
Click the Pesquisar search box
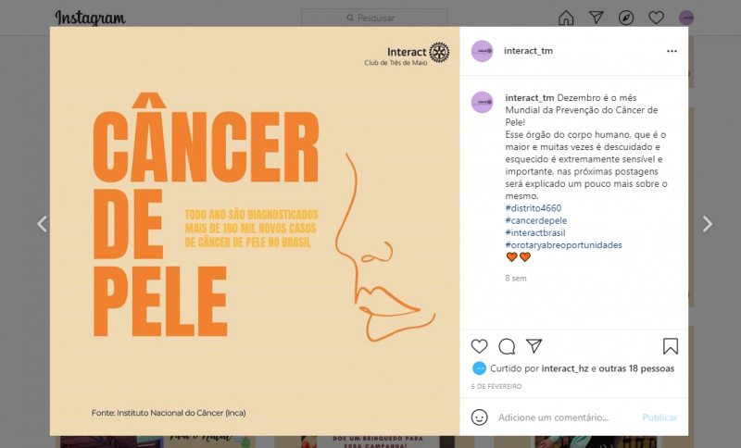pyautogui.click(x=374, y=18)
